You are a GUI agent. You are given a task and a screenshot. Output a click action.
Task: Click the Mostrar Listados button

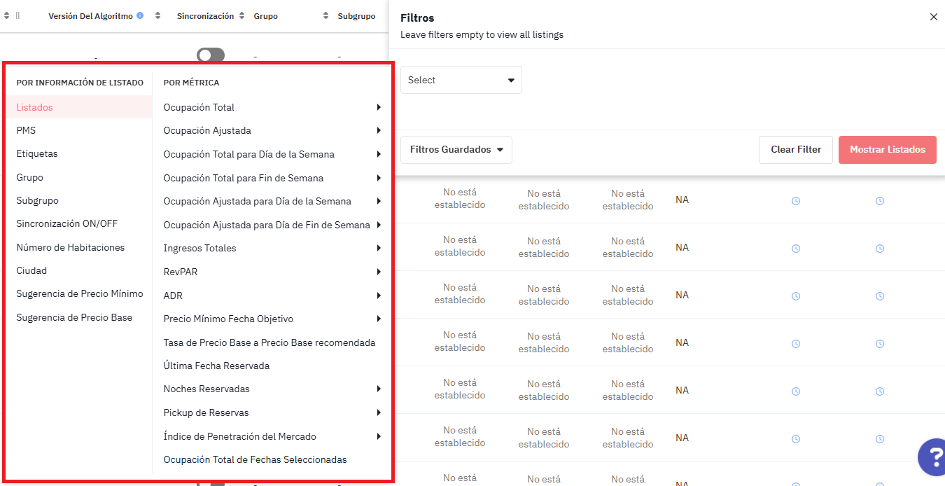[887, 150]
